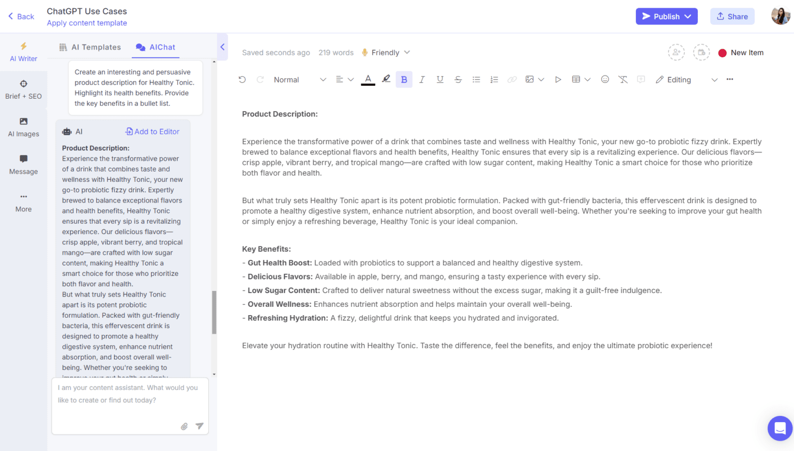Share the document
The image size is (794, 451).
pos(732,16)
